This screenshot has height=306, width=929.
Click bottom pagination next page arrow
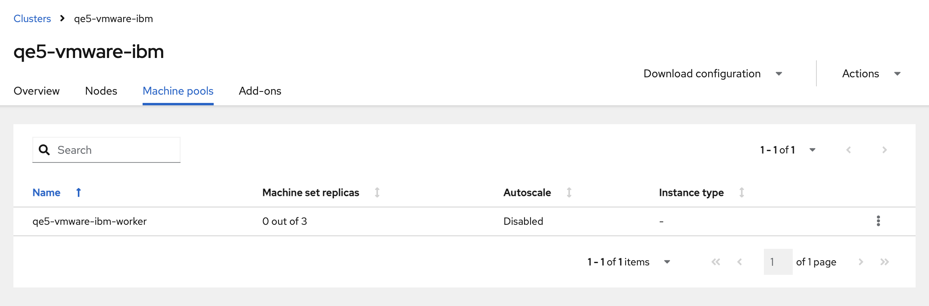tap(861, 262)
